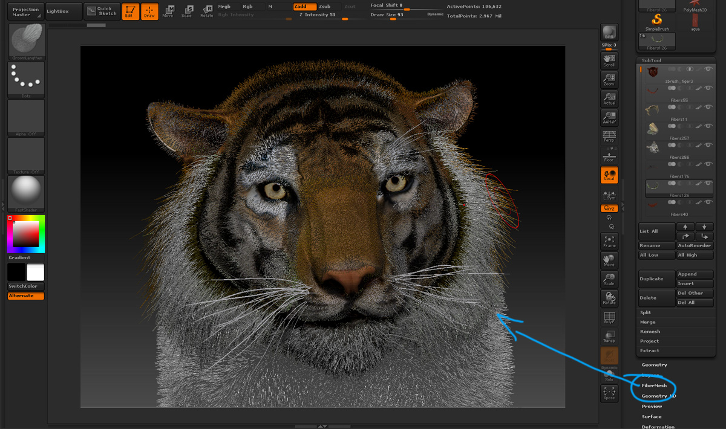The image size is (726, 429).
Task: Activate Edit mode button
Action: point(130,11)
